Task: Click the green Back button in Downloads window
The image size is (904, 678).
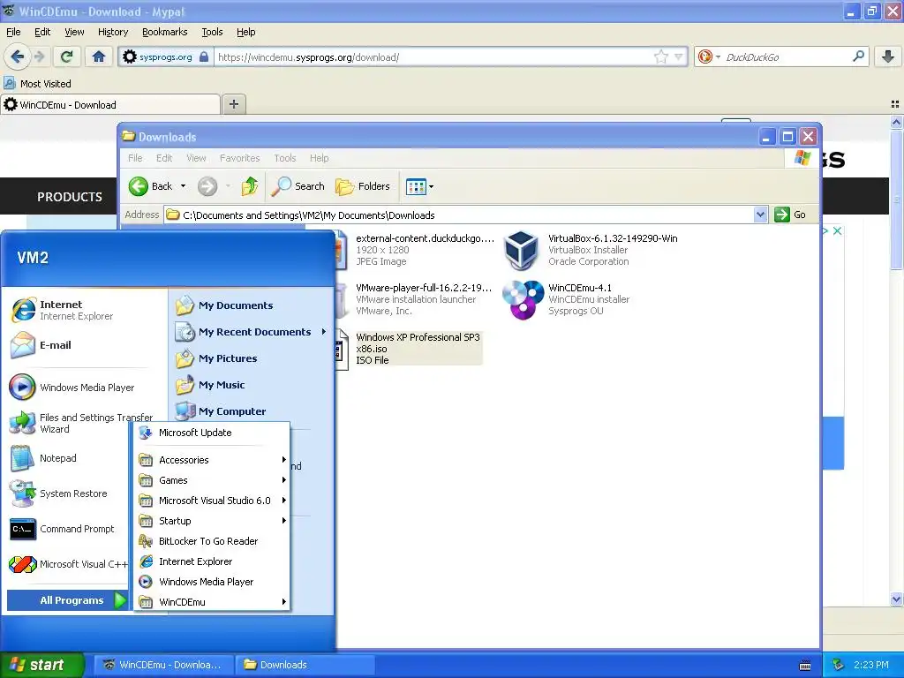Action: tap(150, 186)
